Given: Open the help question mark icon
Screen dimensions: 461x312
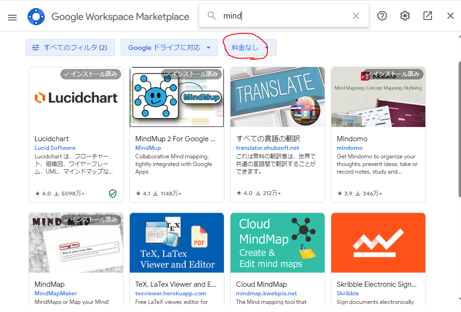Looking at the screenshot, I should coord(382,16).
